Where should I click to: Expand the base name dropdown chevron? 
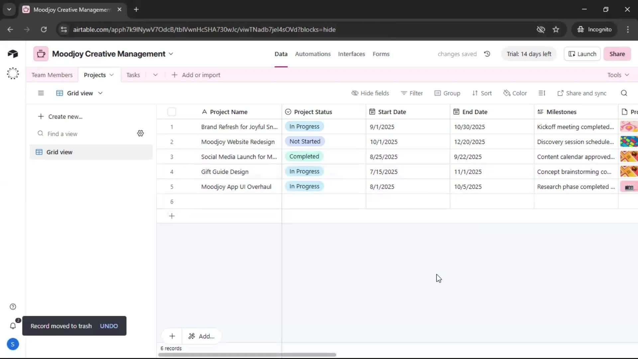coord(171,54)
